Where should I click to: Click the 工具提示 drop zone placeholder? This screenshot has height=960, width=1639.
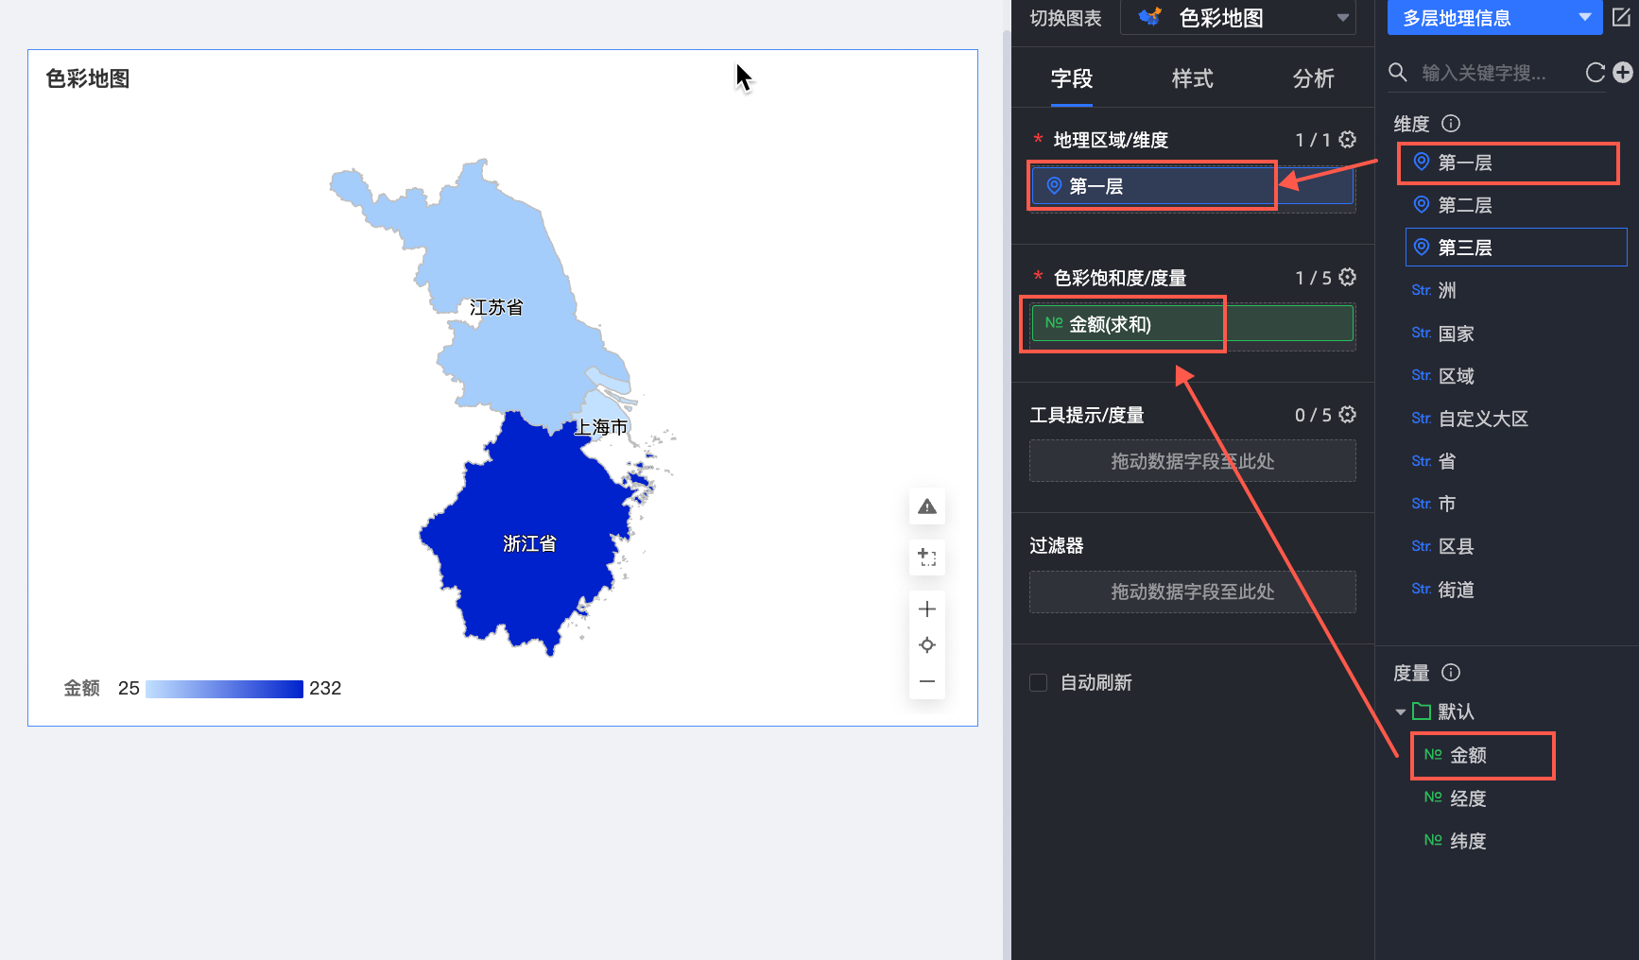1193,461
